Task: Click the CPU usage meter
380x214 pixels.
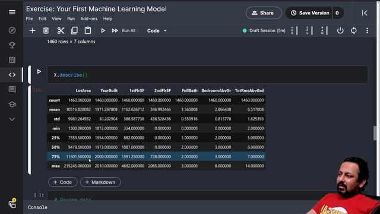Action: [309, 30]
